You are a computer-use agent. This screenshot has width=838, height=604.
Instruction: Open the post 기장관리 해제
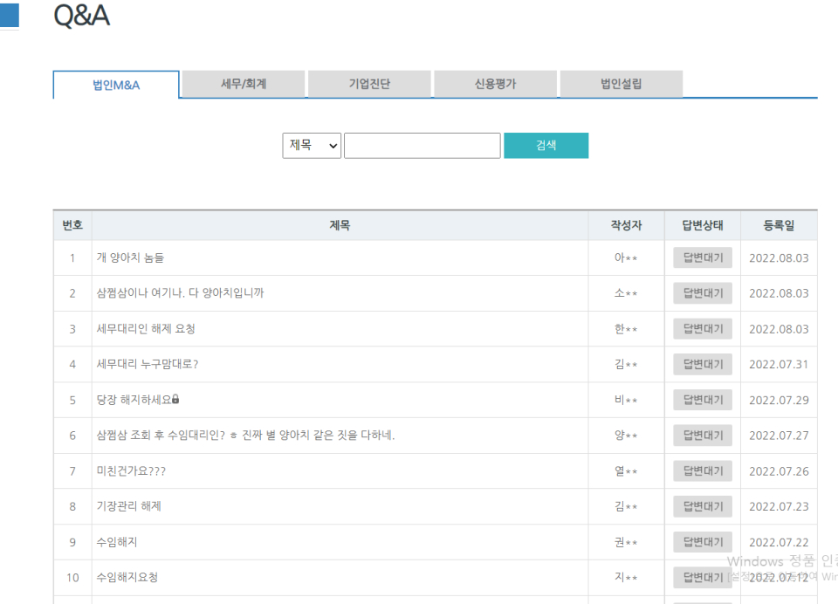(129, 506)
